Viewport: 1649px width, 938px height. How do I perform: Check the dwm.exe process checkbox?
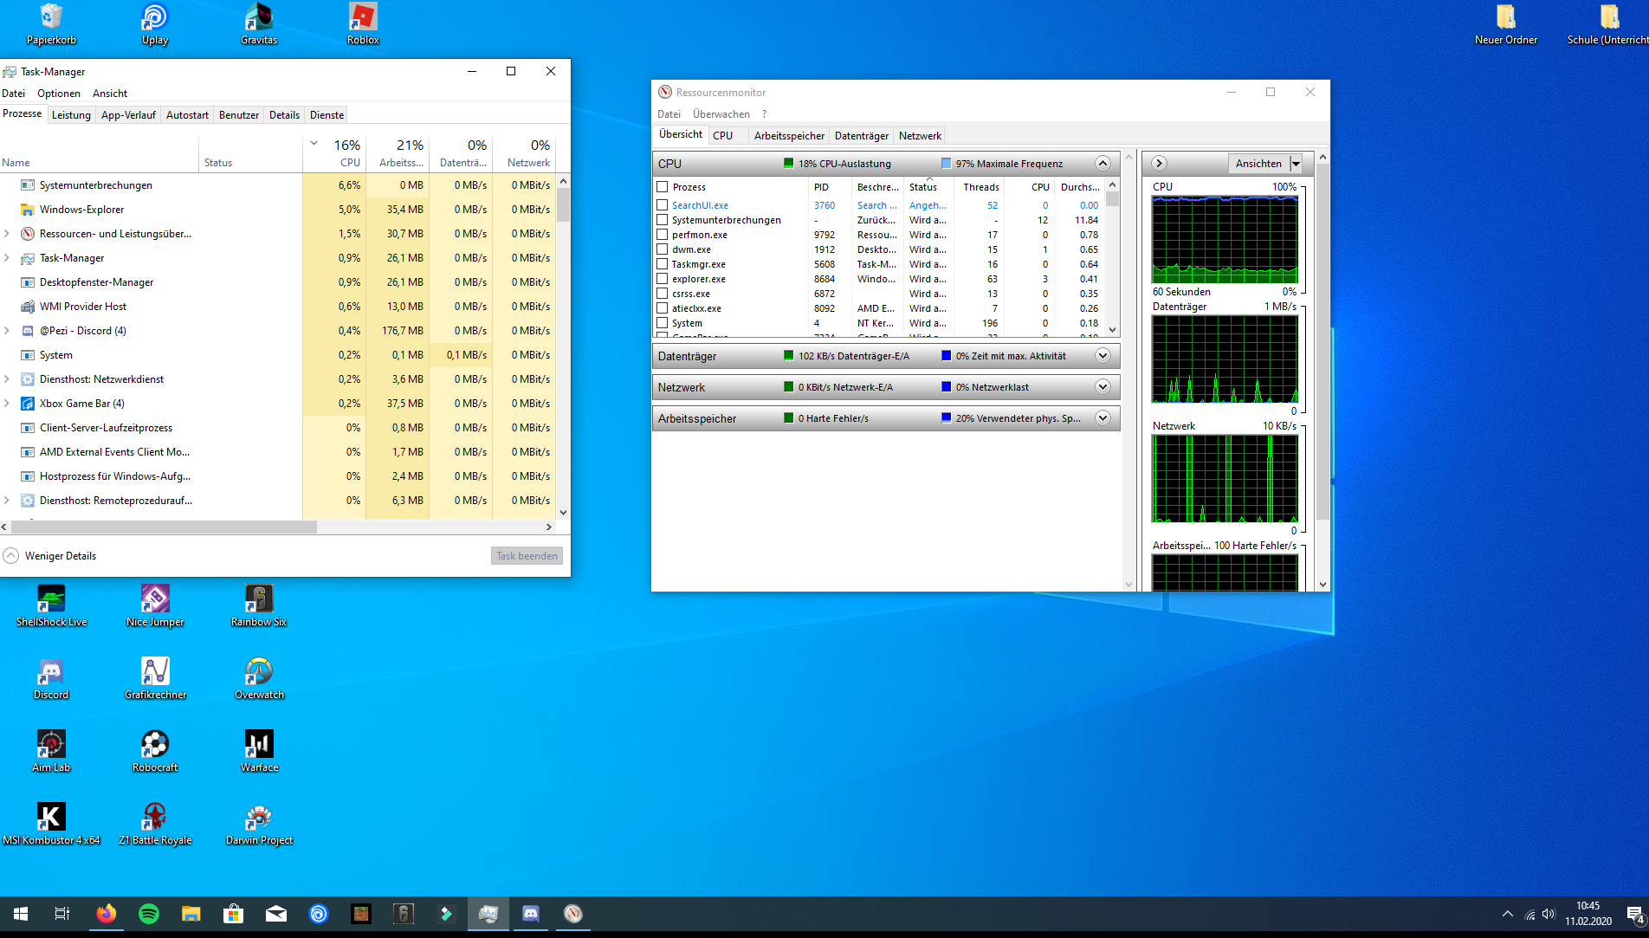663,249
